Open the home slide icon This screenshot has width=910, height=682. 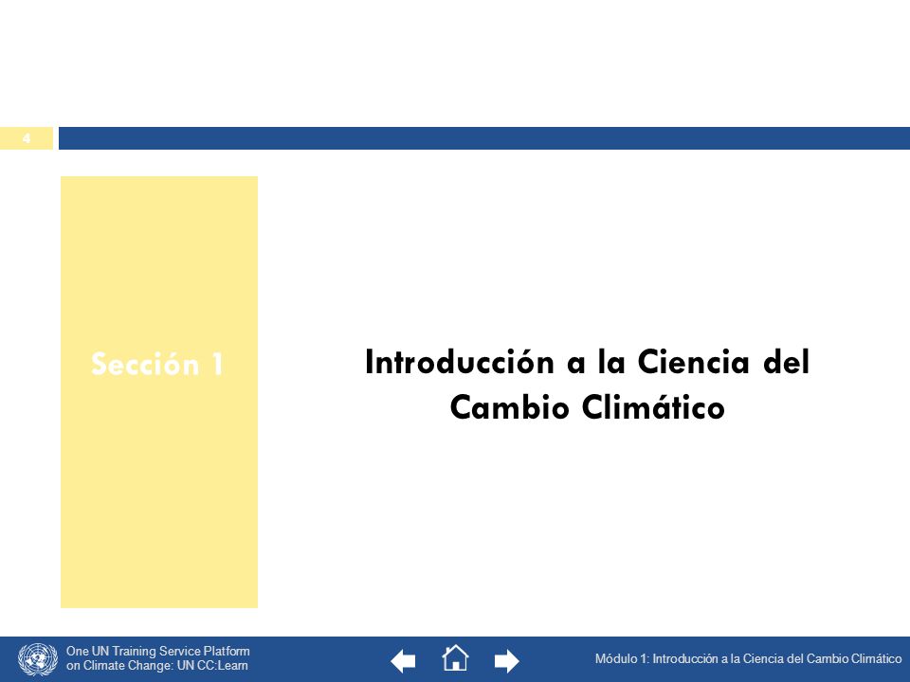[x=455, y=658]
